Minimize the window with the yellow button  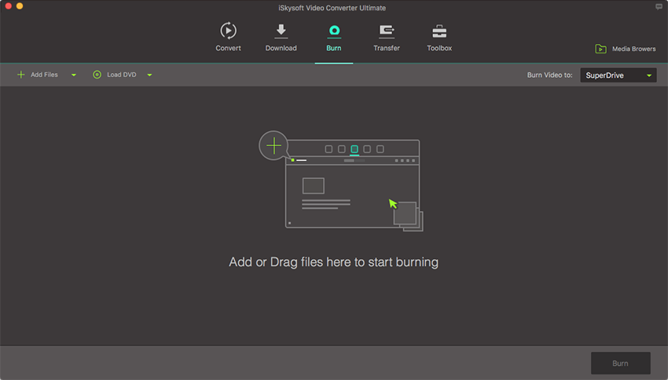point(20,6)
